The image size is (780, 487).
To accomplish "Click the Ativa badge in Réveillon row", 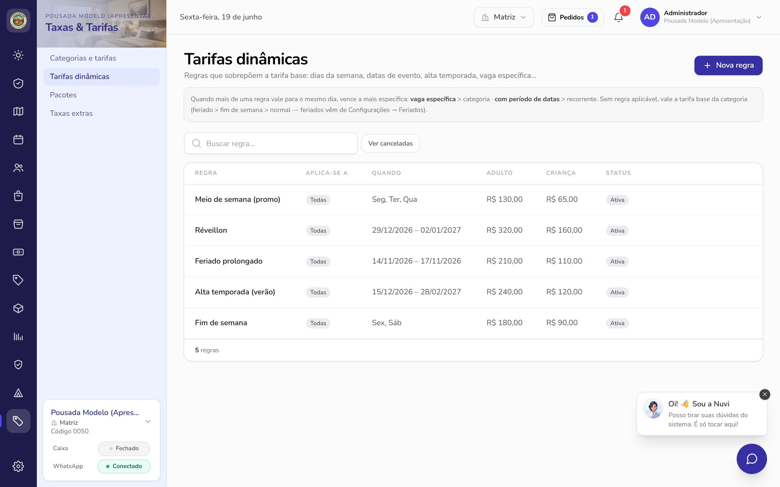I will tap(617, 231).
